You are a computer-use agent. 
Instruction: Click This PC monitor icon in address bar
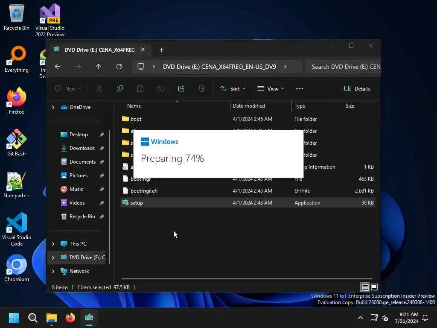point(141,67)
